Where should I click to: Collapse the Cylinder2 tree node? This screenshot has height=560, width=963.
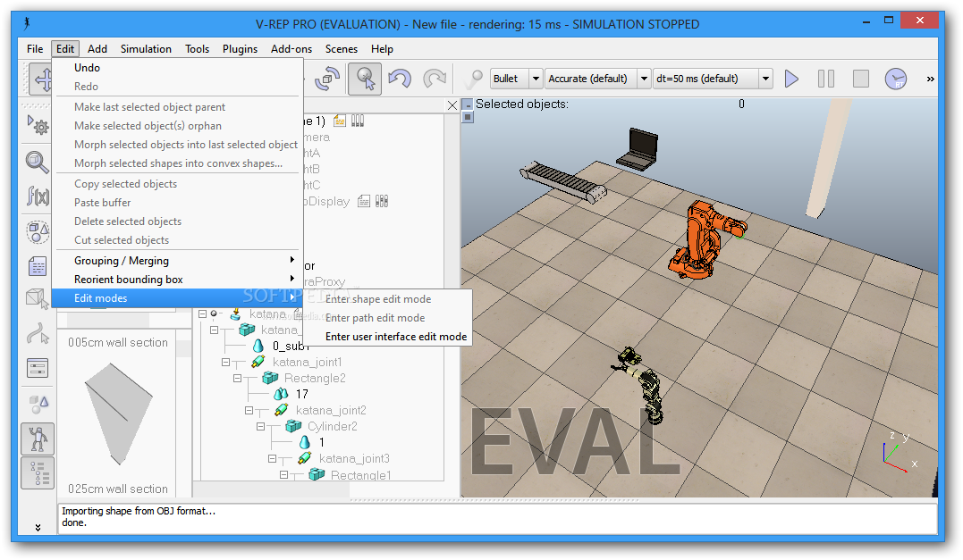pos(260,426)
